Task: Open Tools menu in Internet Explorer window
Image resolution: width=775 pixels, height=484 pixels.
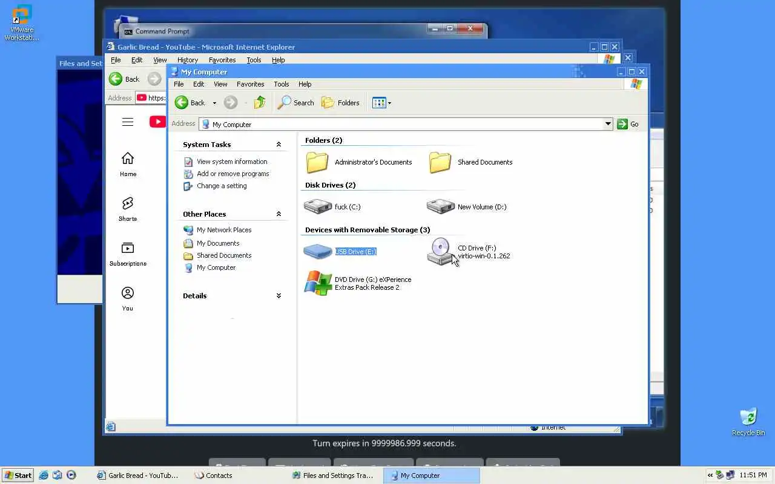Action: pyautogui.click(x=254, y=60)
